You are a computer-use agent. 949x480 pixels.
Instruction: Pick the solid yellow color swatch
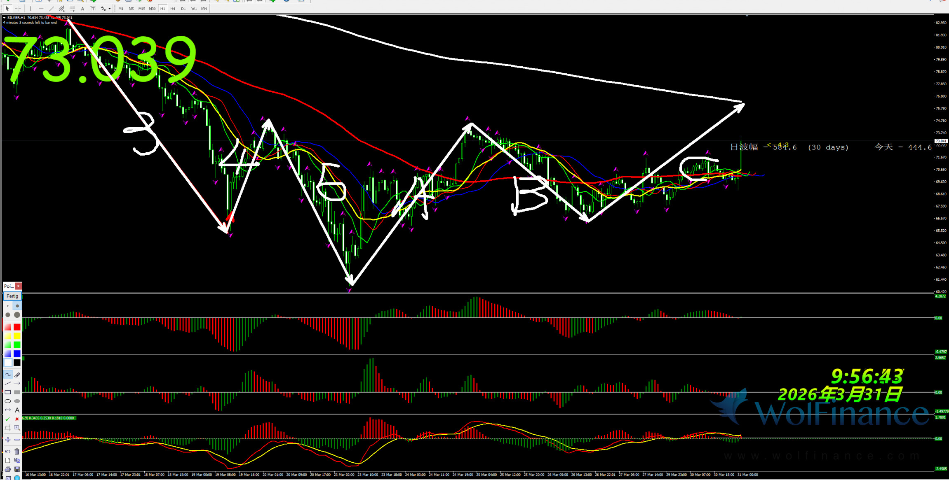[17, 336]
